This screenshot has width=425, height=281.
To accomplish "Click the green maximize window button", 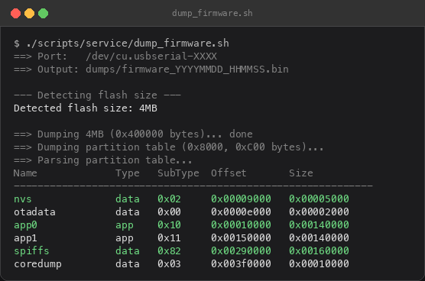I will [x=43, y=13].
